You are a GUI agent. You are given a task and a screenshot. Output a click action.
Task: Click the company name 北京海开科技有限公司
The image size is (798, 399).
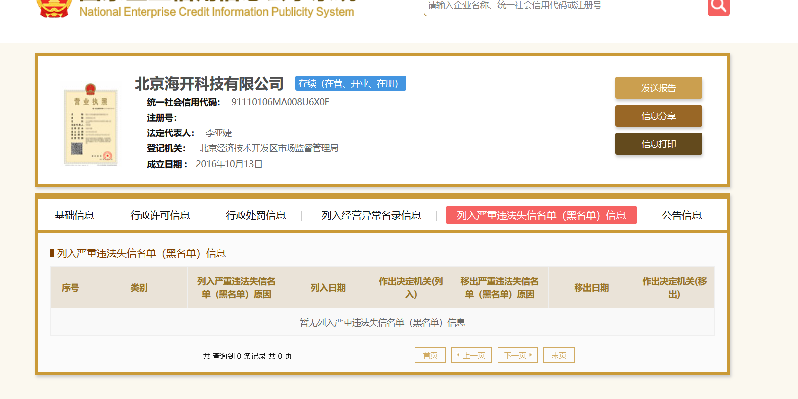pos(209,84)
